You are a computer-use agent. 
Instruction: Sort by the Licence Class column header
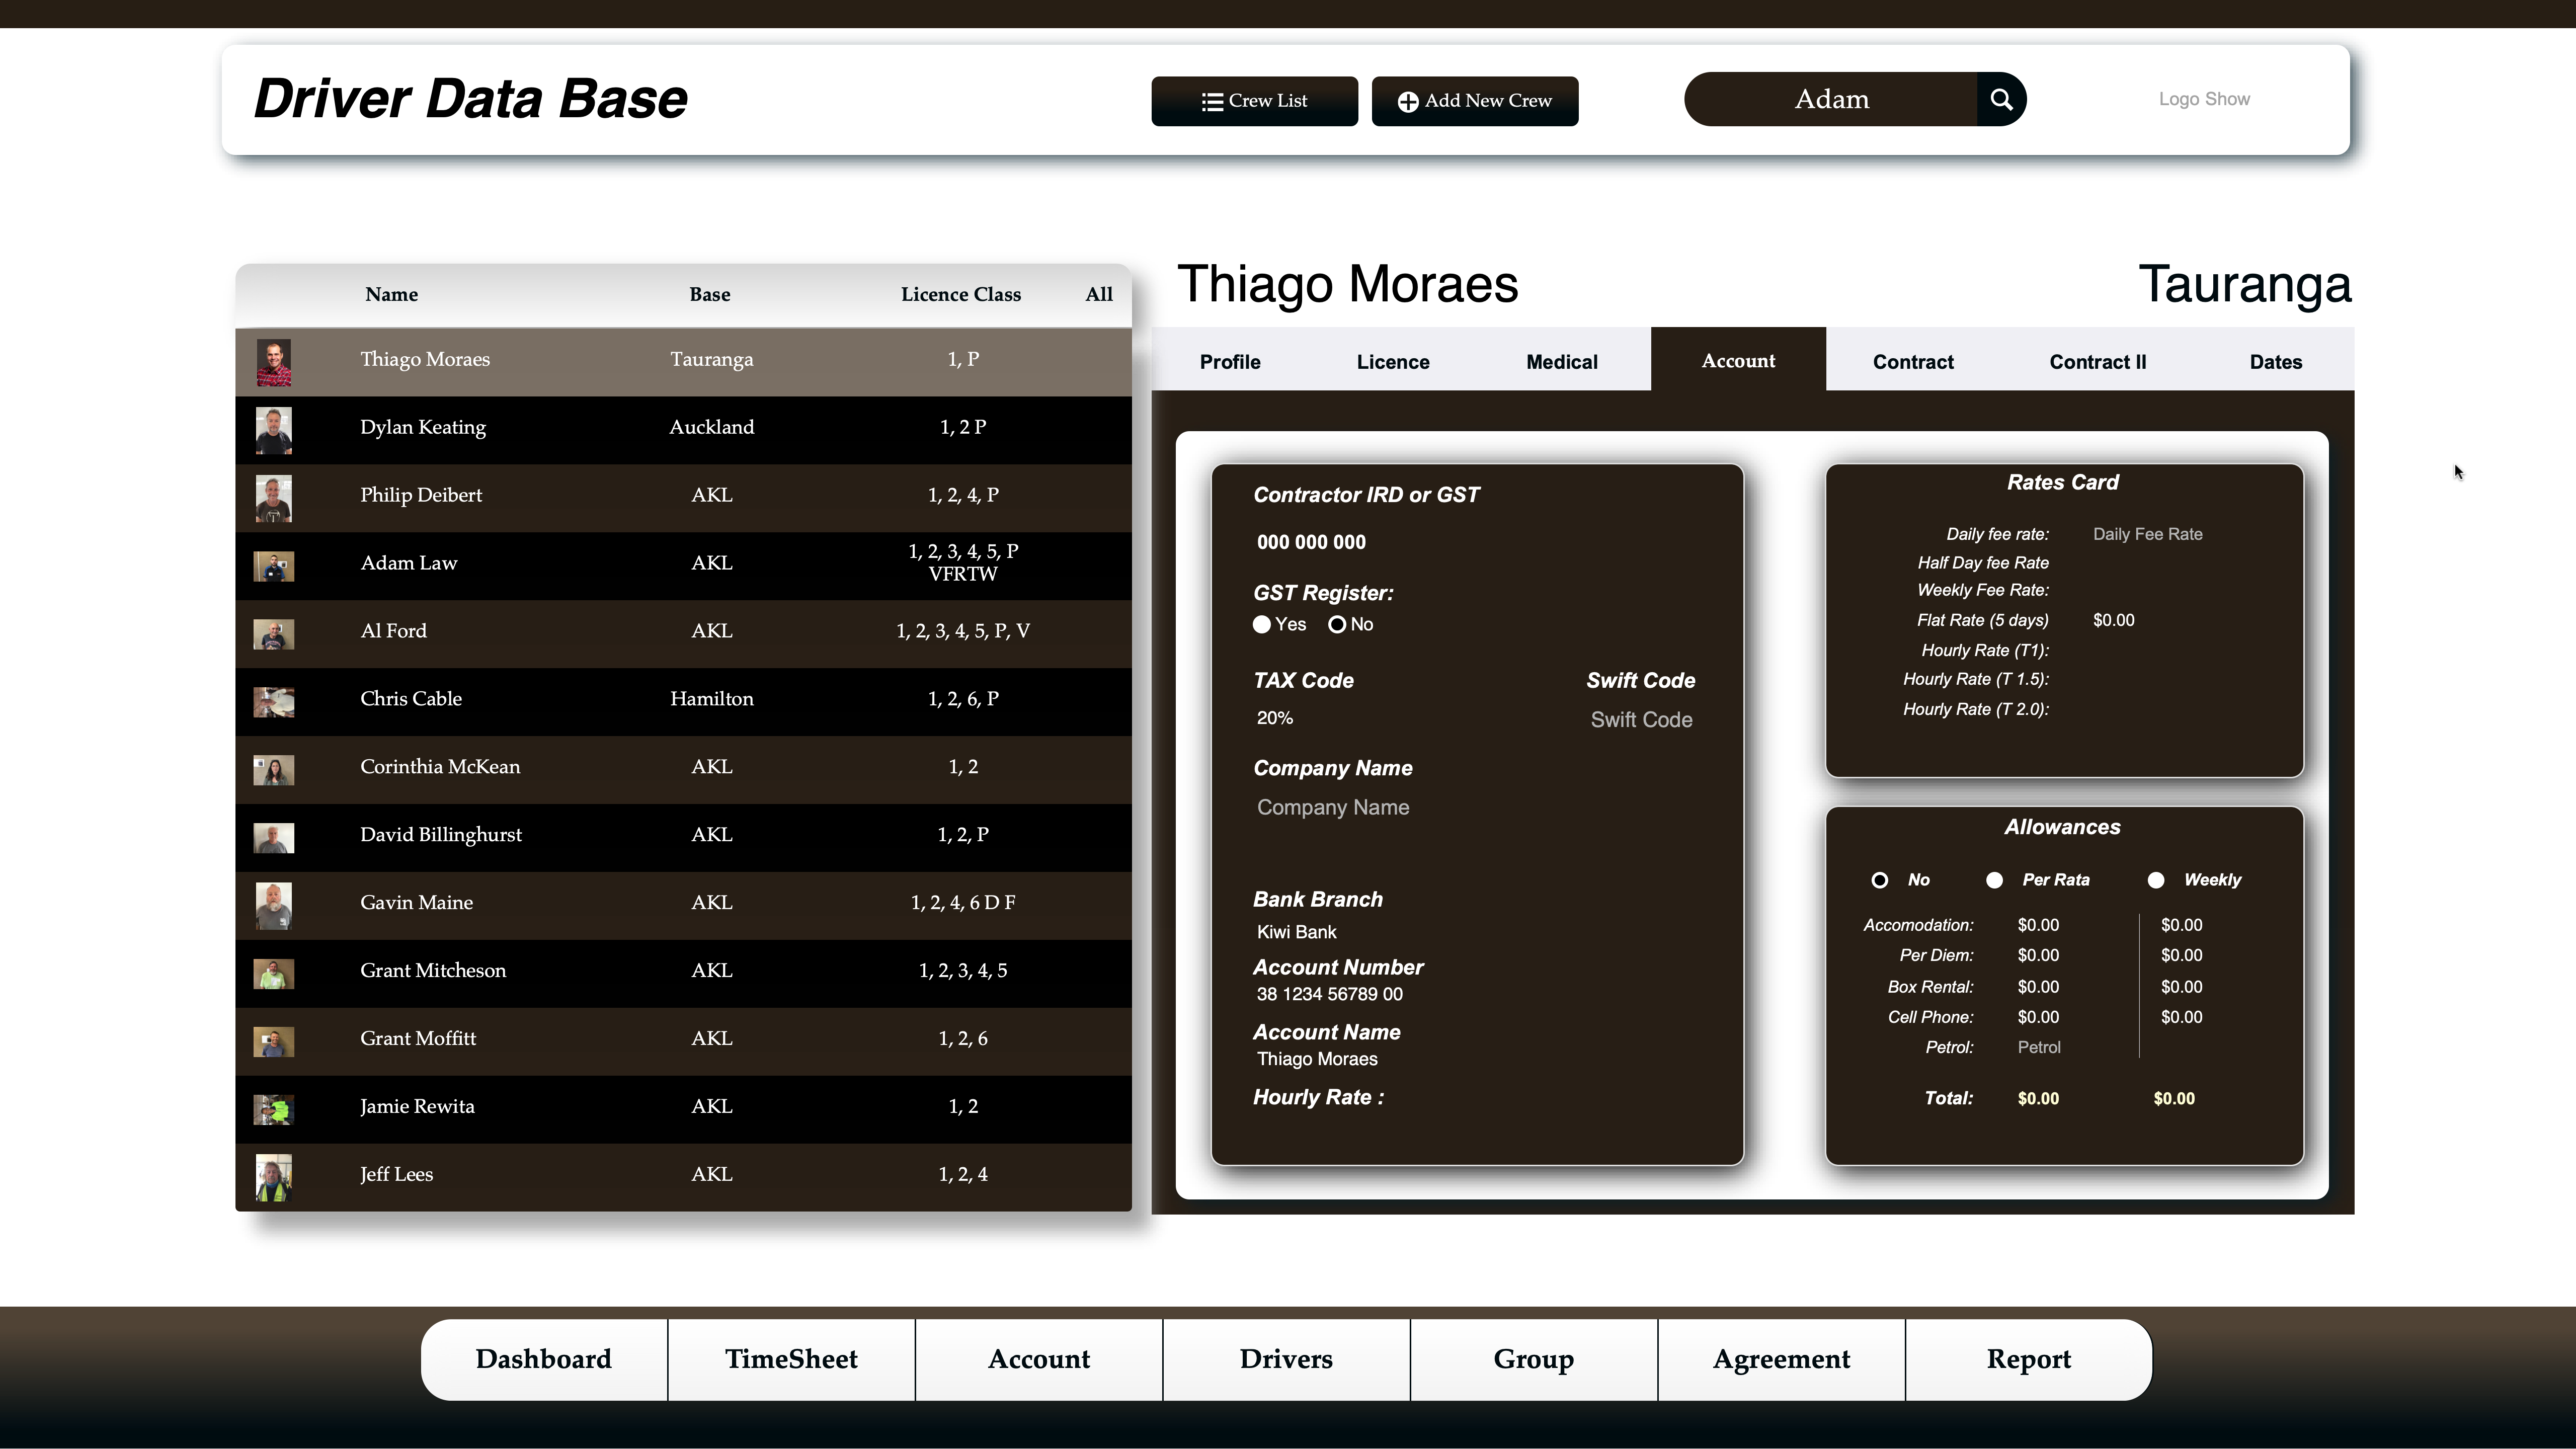tap(960, 294)
